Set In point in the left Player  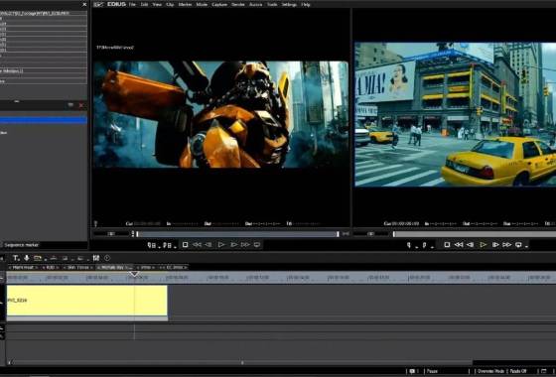[151, 245]
